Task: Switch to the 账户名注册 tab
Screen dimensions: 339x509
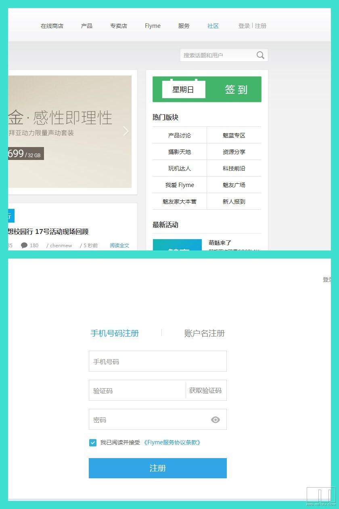Action: click(x=204, y=334)
